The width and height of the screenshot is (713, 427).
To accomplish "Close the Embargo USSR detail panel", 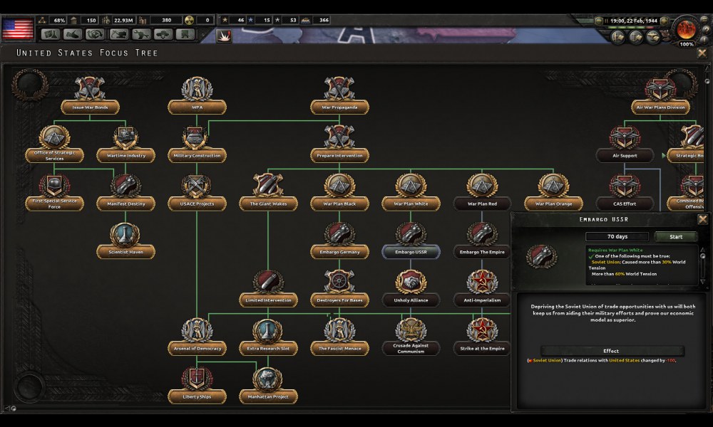I will 702,220.
